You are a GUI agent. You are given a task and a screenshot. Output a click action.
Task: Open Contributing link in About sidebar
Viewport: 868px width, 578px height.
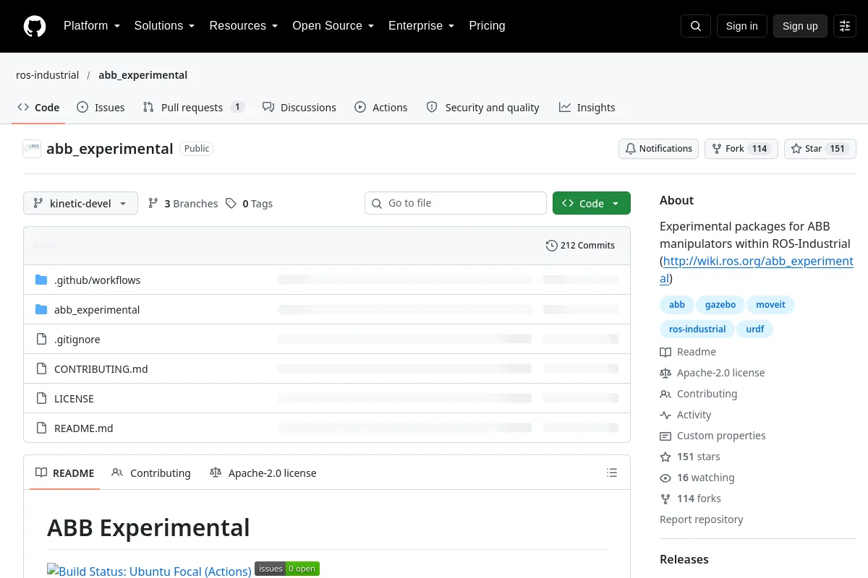699,394
